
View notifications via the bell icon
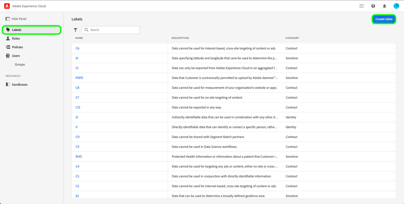384,6
